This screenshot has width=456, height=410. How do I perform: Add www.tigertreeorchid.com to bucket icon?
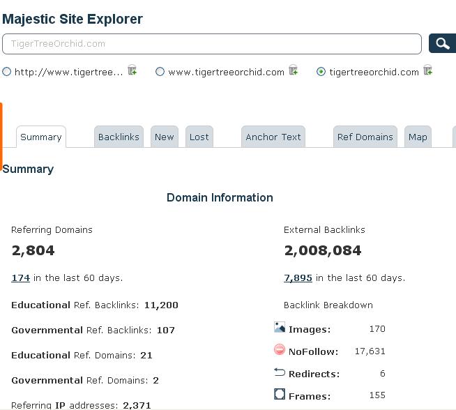point(293,70)
